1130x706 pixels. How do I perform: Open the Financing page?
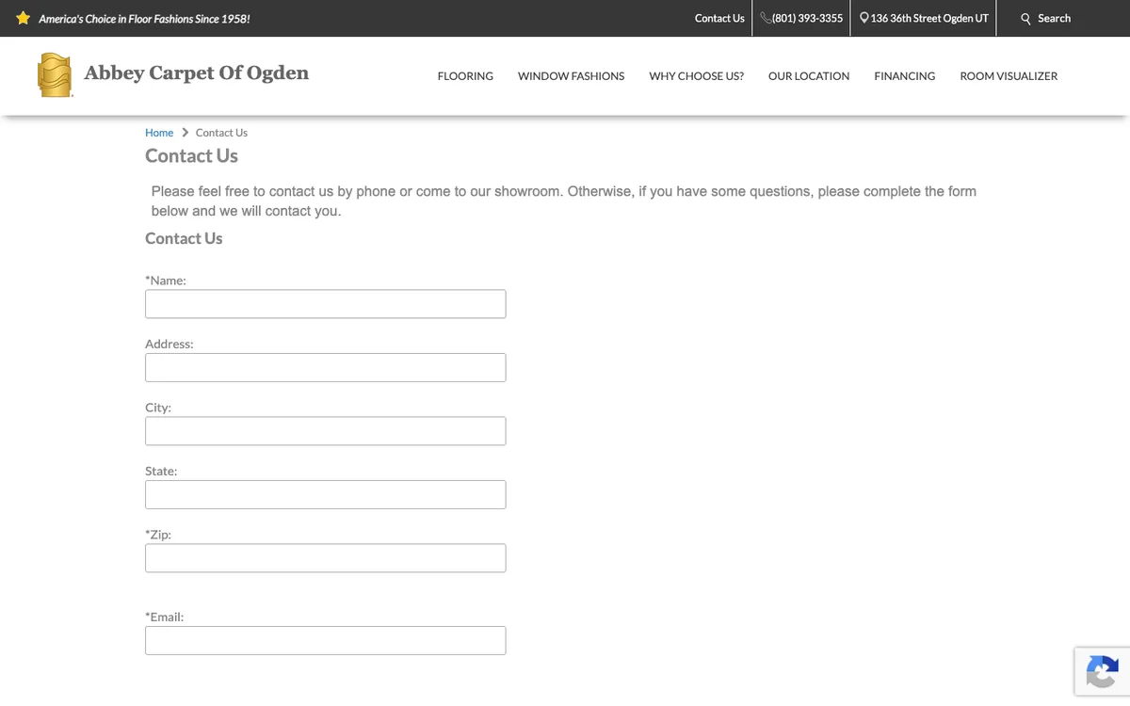click(904, 76)
